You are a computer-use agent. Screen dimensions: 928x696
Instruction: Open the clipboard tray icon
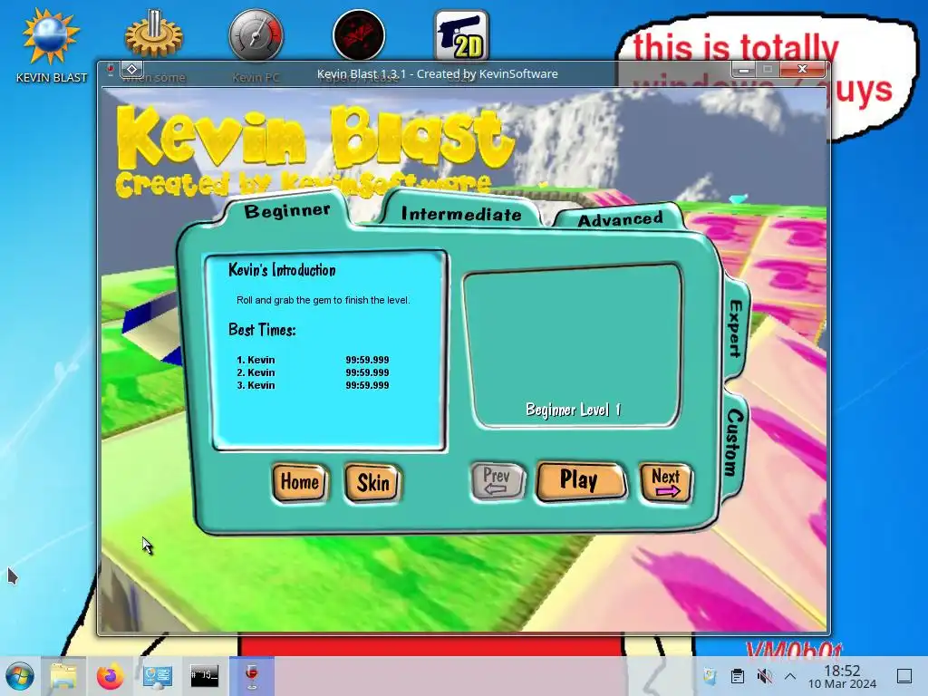pyautogui.click(x=738, y=676)
